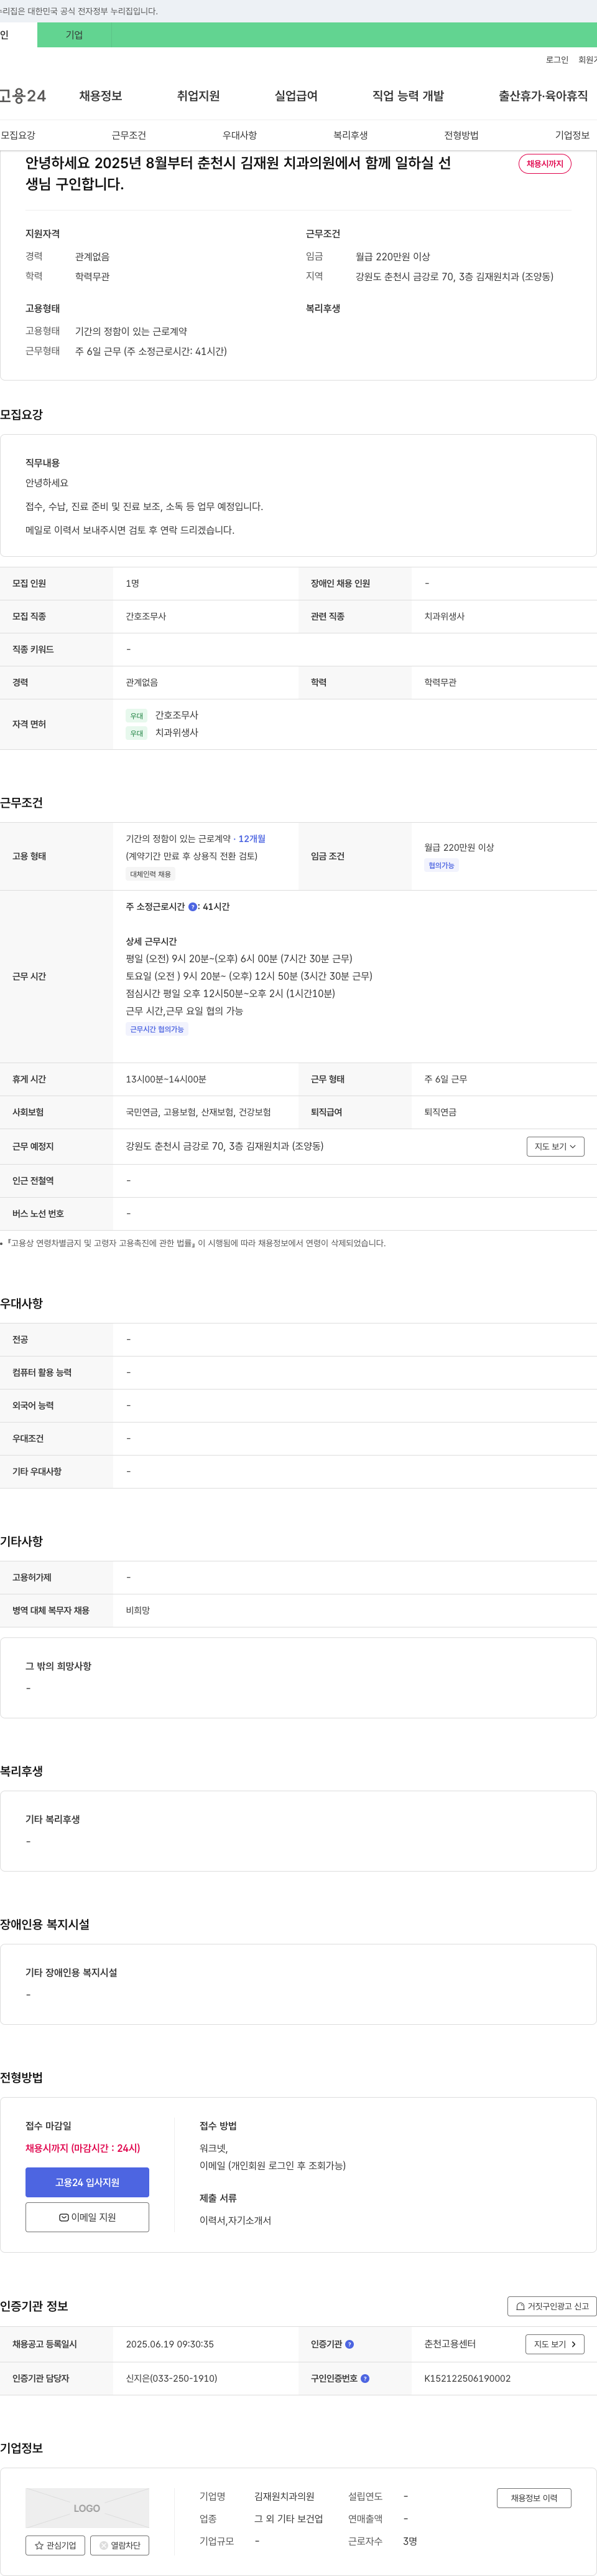597x2576 pixels.
Task: Click the 협의가능 tag under 임금 조건
Action: coord(442,865)
